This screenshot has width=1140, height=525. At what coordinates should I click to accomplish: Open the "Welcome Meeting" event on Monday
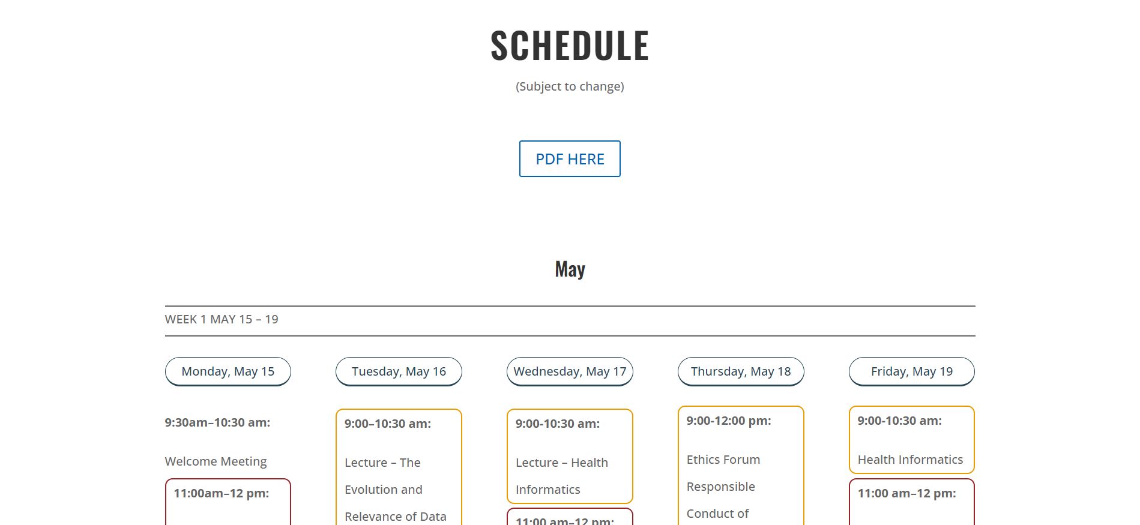216,461
